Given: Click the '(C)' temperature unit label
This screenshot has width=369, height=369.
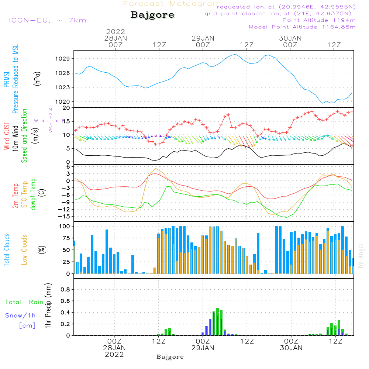Looking at the screenshot, I should pos(42,193).
